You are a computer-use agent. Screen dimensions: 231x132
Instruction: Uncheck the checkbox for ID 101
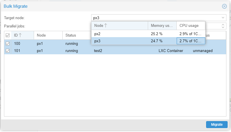click(x=8, y=51)
